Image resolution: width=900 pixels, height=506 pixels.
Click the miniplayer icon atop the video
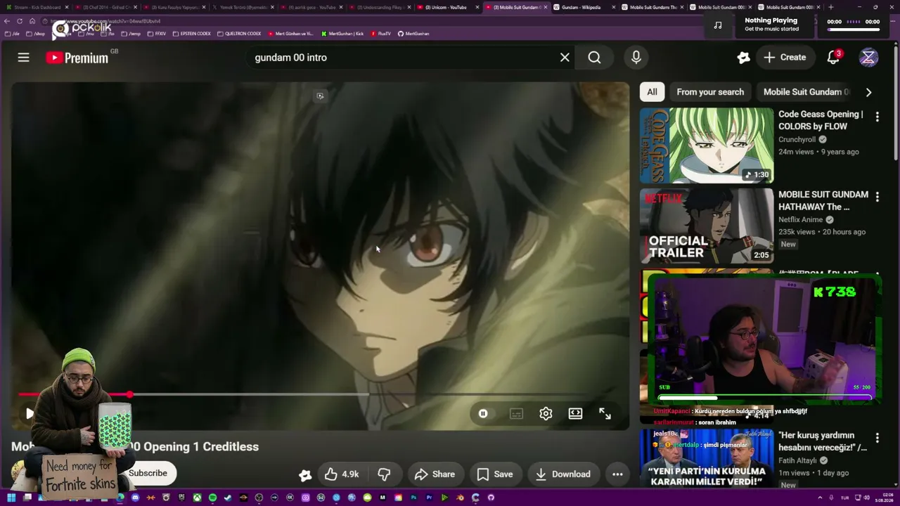pos(320,96)
